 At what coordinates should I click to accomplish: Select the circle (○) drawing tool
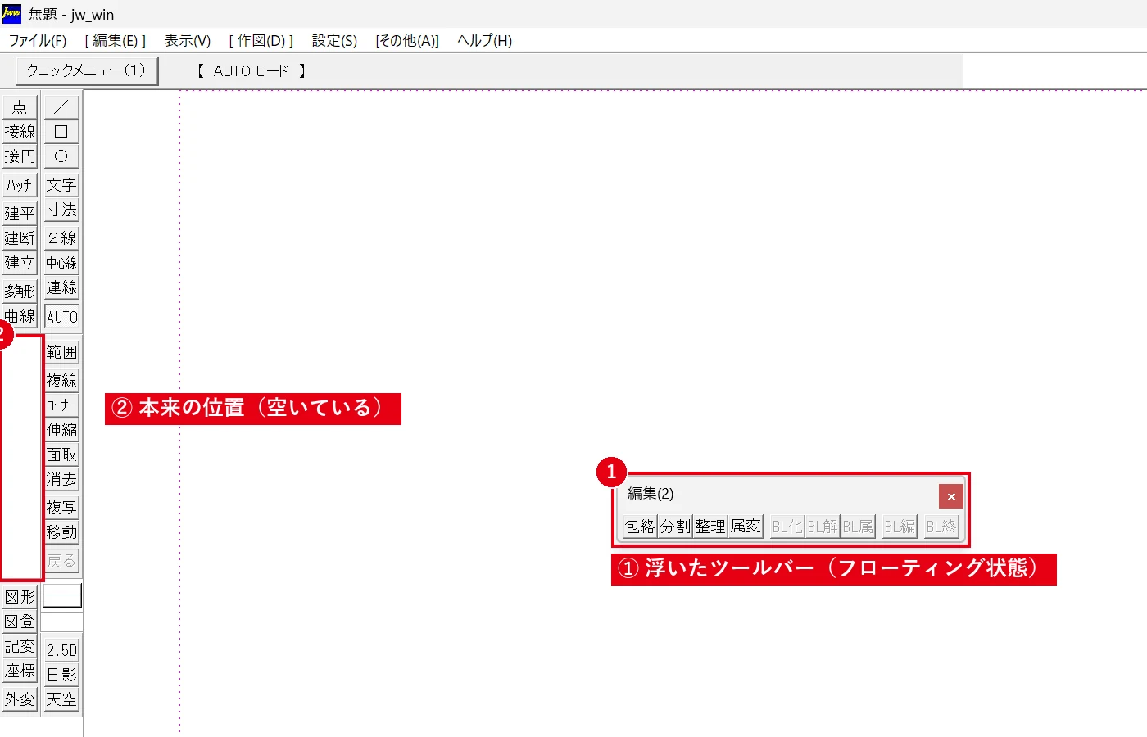(61, 156)
